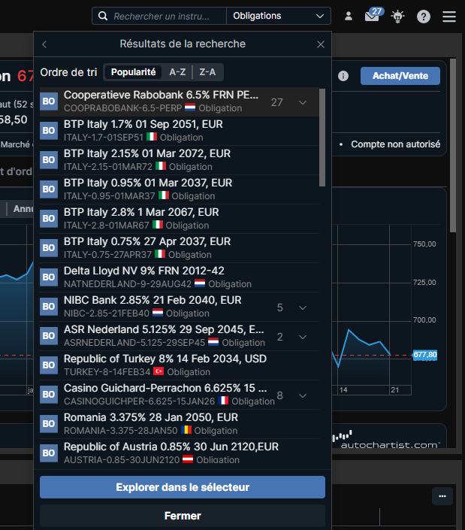Click the BO icon for ASR Nederland
The width and height of the screenshot is (465, 530).
tap(49, 336)
